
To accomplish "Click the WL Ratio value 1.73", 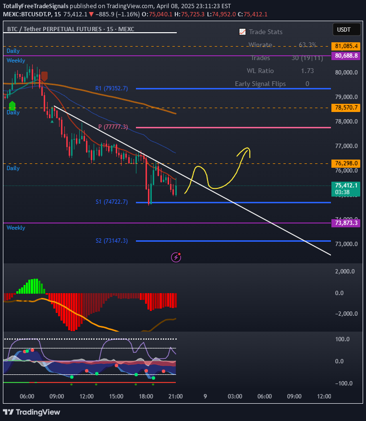I will point(307,71).
